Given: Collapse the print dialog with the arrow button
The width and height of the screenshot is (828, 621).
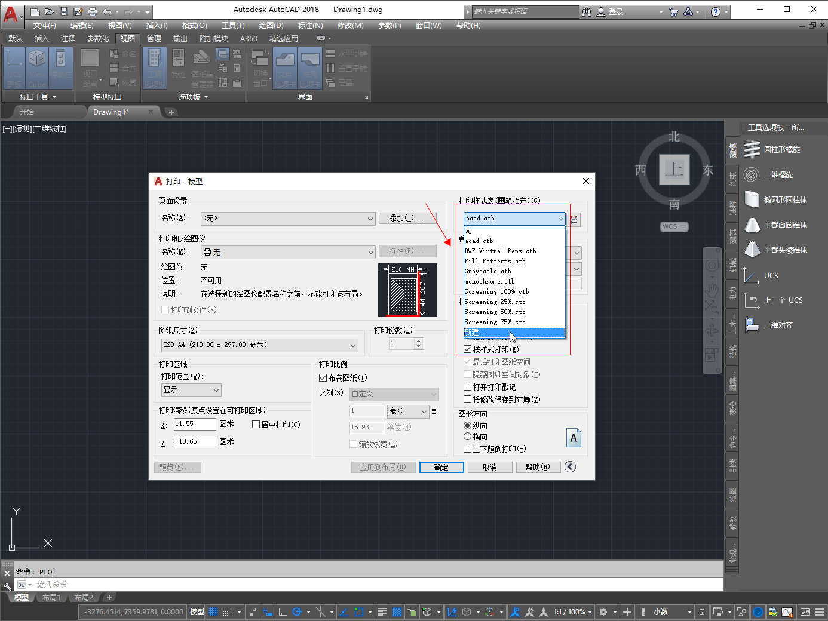Looking at the screenshot, I should click(x=571, y=466).
